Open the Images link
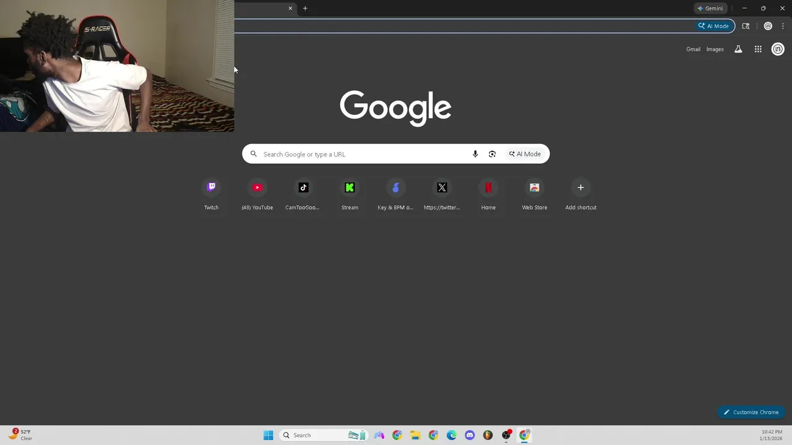 pyautogui.click(x=715, y=49)
